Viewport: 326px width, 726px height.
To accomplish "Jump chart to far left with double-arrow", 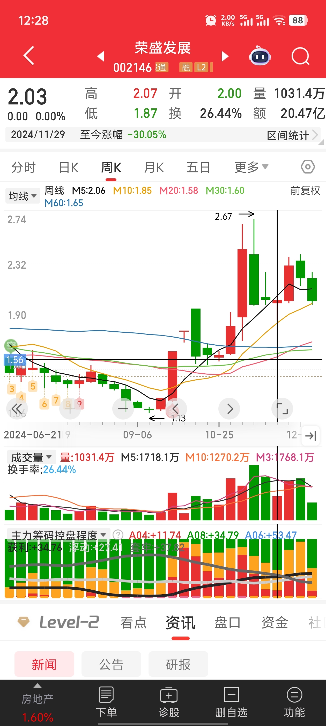I will pyautogui.click(x=17, y=409).
